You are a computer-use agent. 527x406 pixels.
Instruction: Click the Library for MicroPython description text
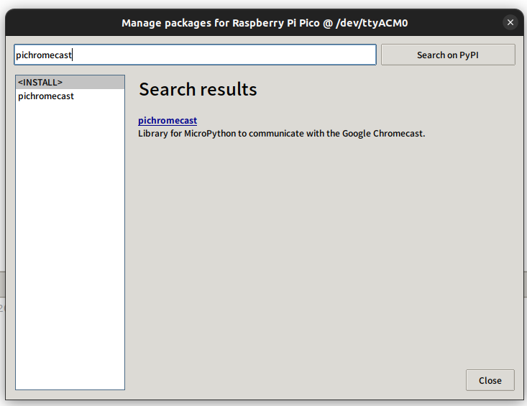(x=282, y=134)
